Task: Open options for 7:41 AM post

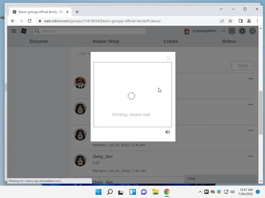Action: point(251,130)
